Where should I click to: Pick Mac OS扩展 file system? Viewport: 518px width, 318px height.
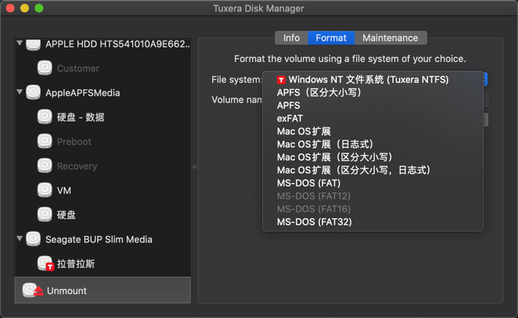pyautogui.click(x=373, y=131)
